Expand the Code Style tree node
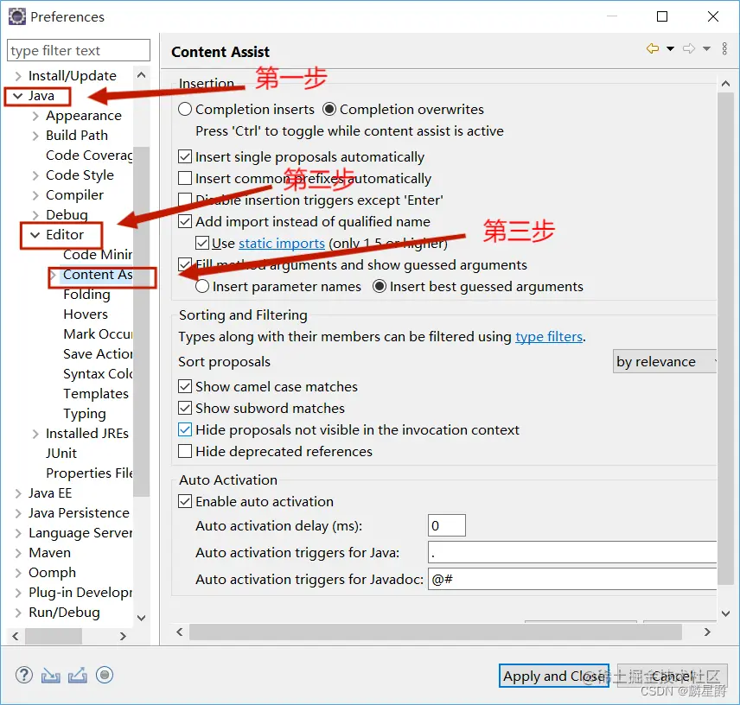 coord(35,175)
